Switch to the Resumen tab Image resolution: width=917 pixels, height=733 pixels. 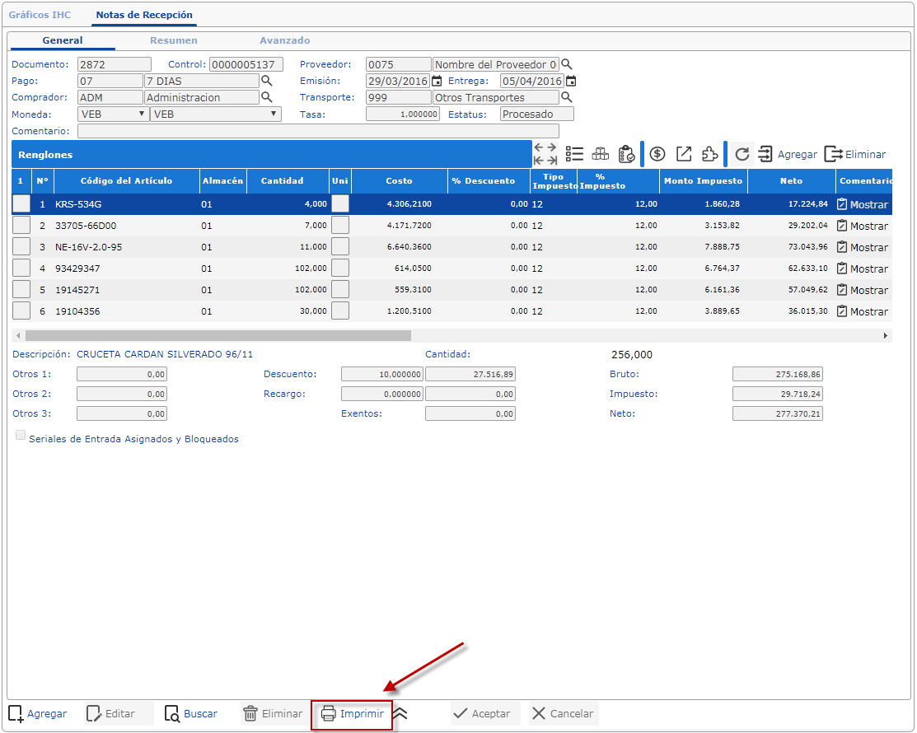173,40
